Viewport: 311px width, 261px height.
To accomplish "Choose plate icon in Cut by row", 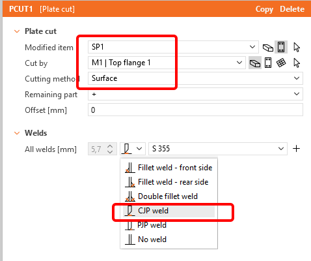I will tap(268, 63).
